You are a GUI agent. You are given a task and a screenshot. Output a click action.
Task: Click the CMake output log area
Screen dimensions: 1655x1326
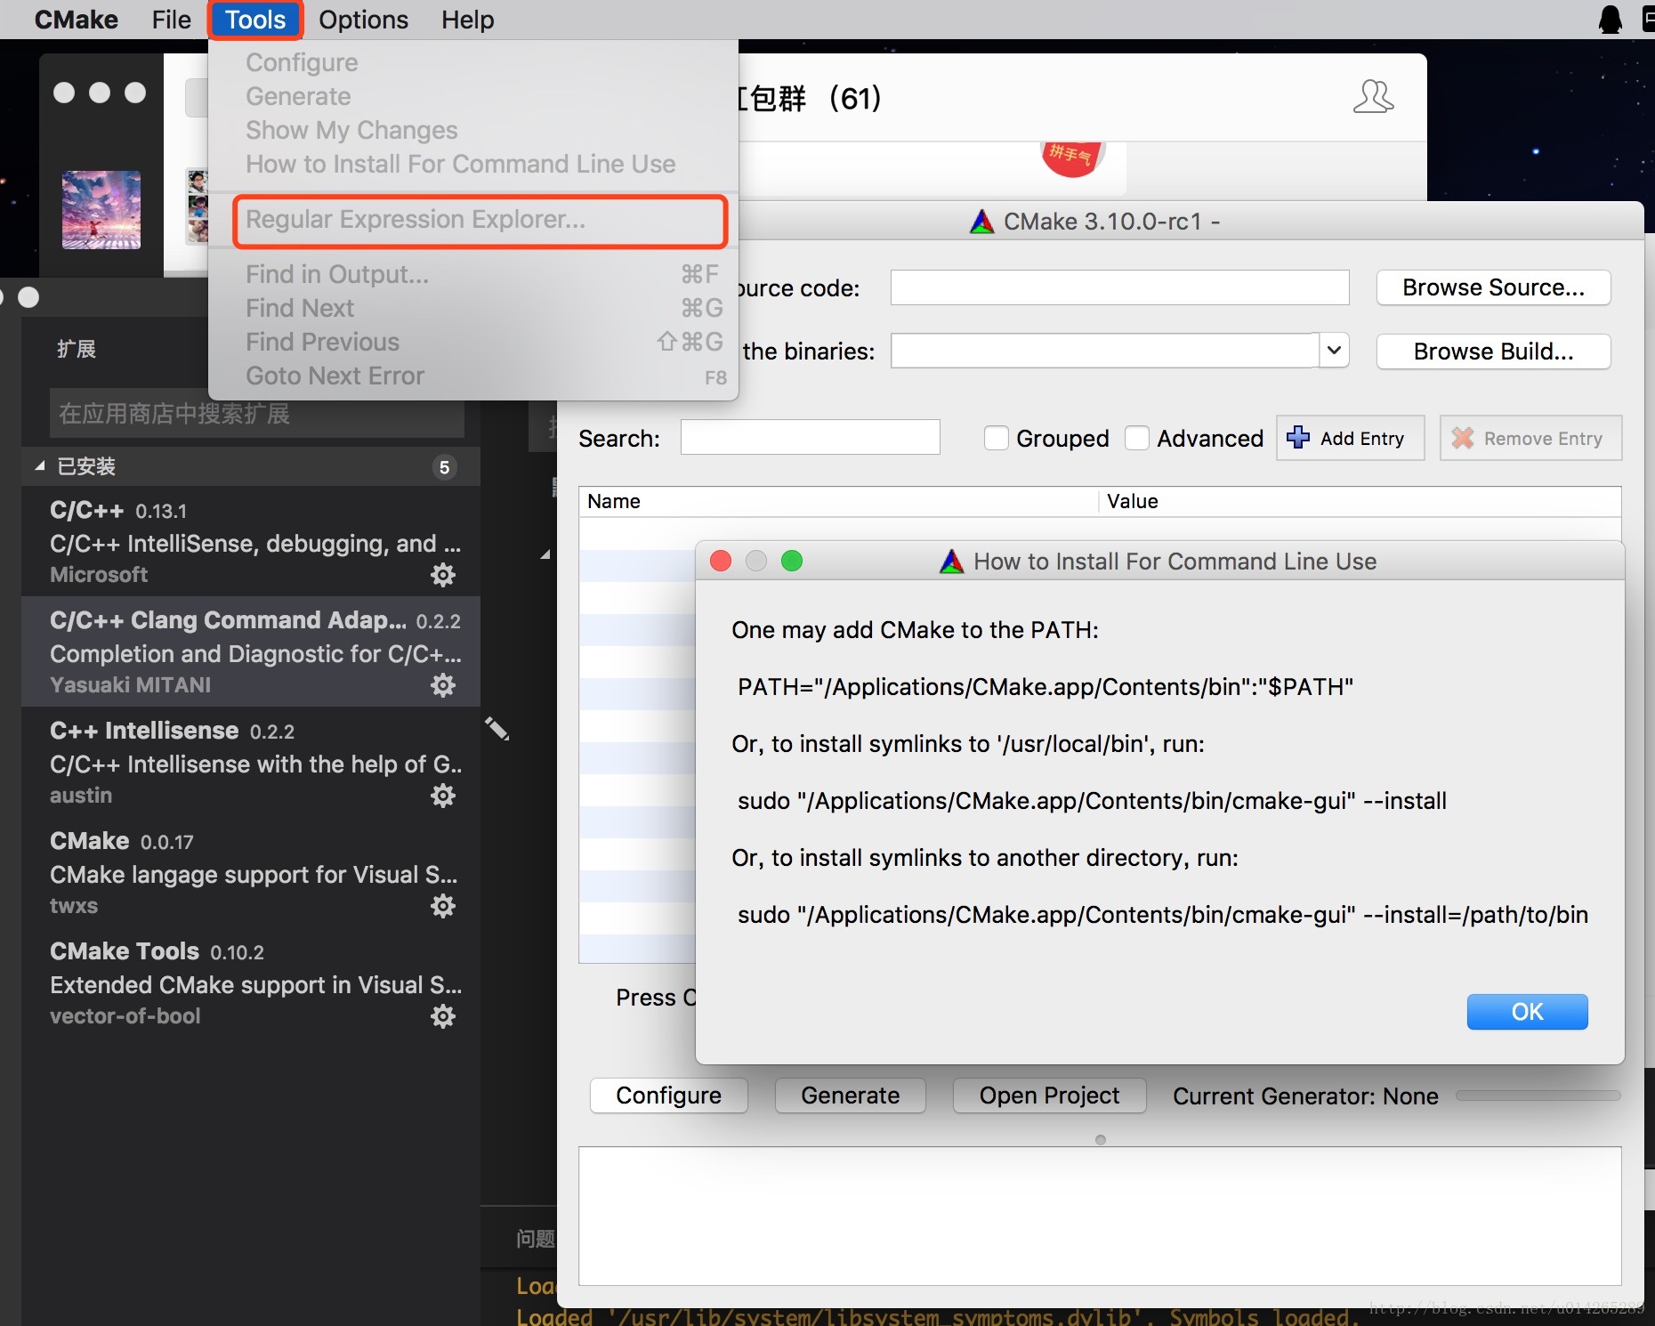[x=1100, y=1216]
